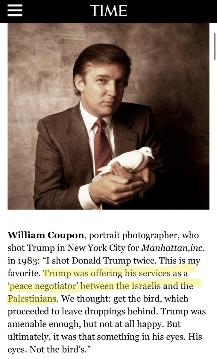Click the TIME logo in header
Viewport: 217px width, 359px height.
pos(108,11)
